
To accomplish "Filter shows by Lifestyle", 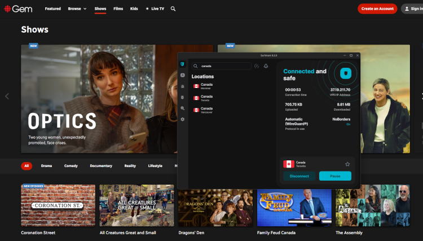I will pos(155,166).
